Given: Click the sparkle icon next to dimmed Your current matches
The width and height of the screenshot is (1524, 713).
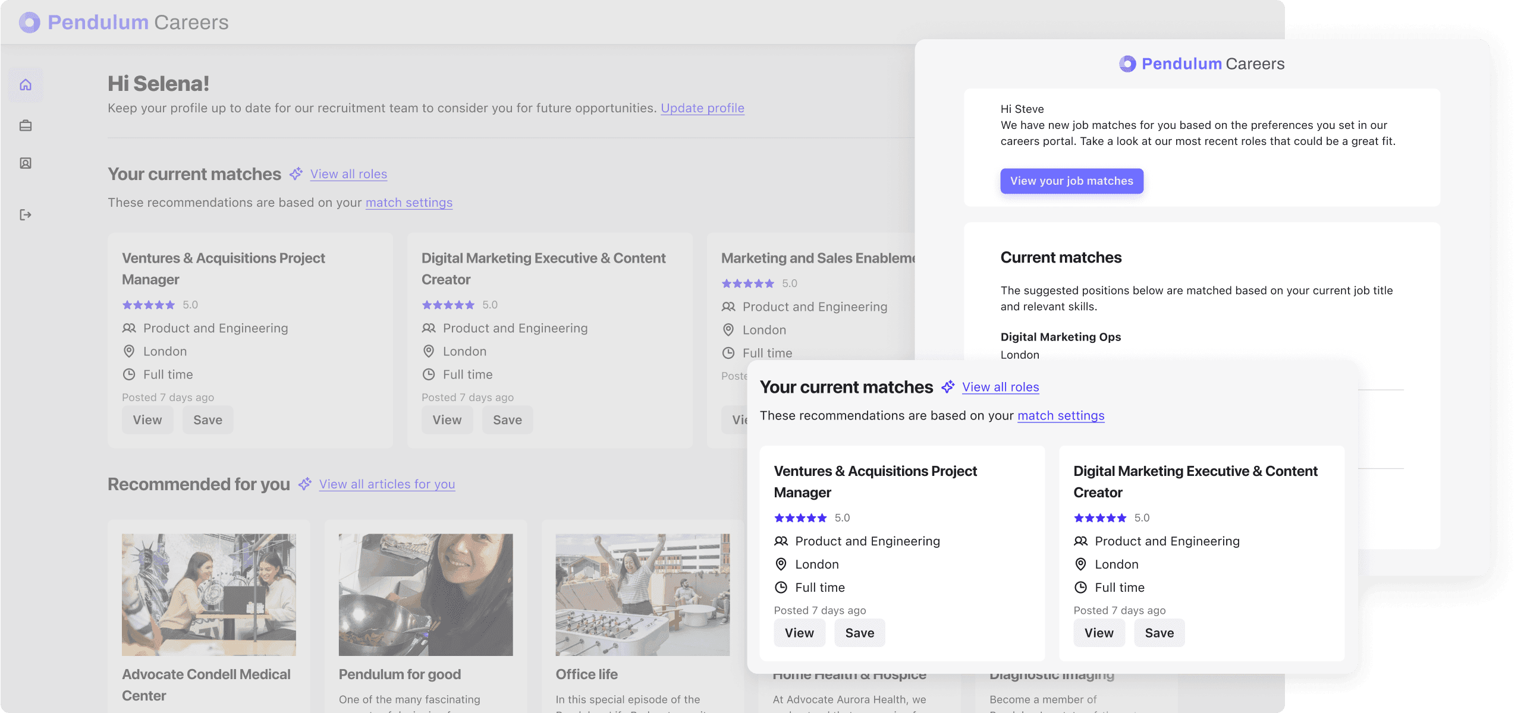Looking at the screenshot, I should click(x=296, y=174).
